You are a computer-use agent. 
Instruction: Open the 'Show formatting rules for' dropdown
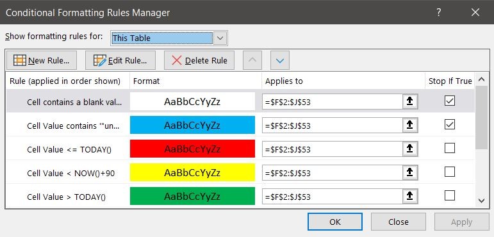click(x=220, y=38)
